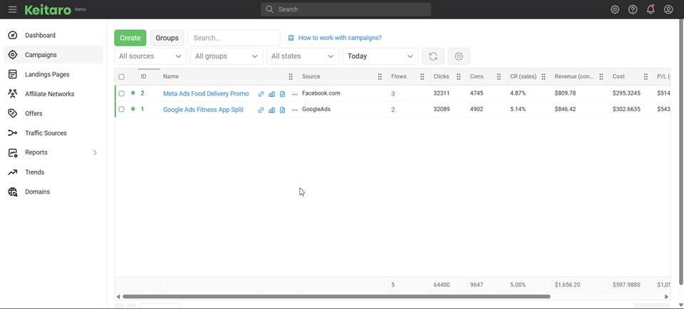The width and height of the screenshot is (684, 309).
Task: Open the All groups dropdown
Action: tap(227, 56)
